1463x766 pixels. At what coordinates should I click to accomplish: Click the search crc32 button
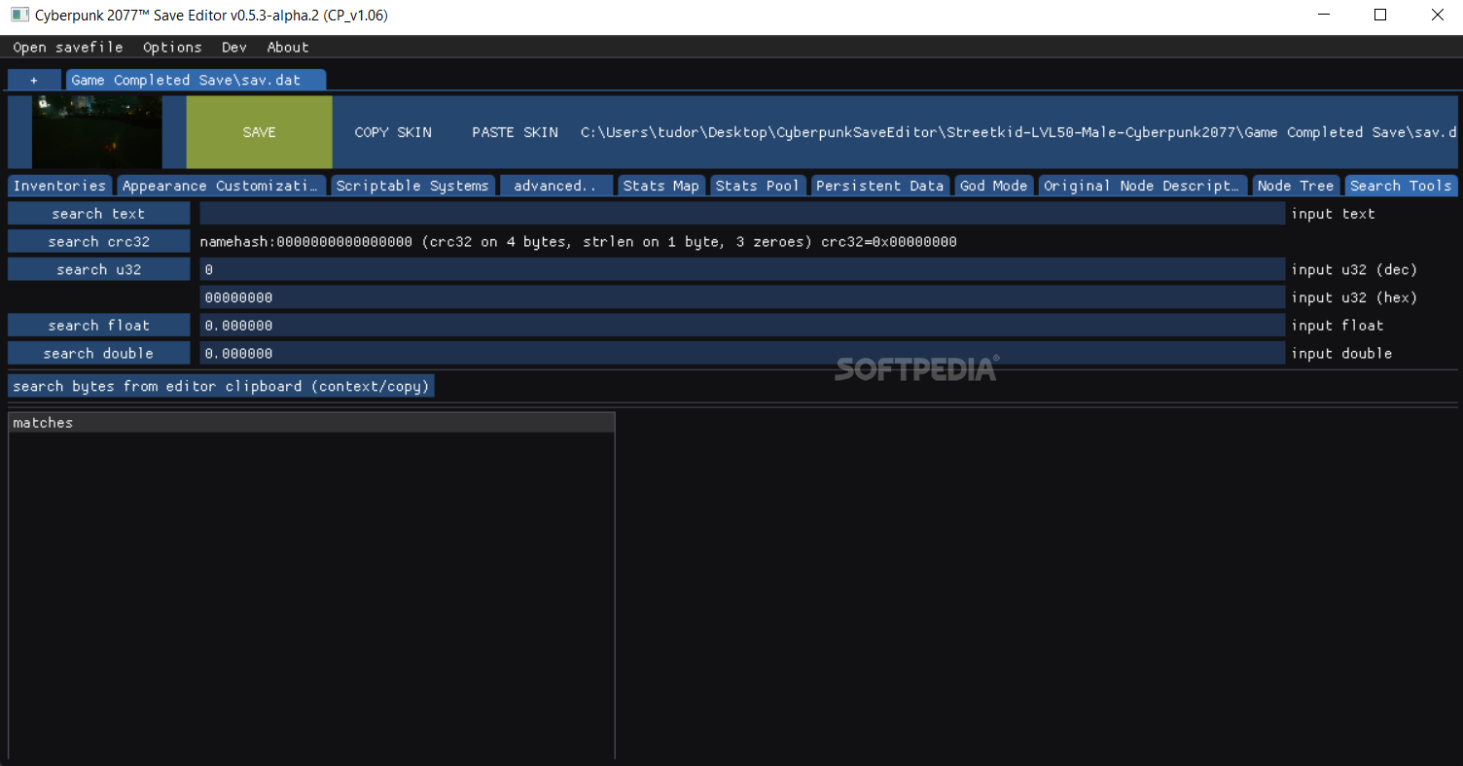click(98, 242)
